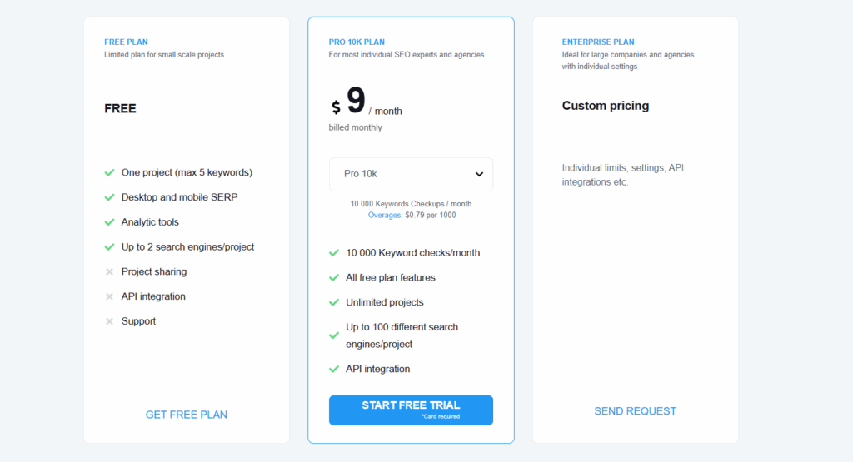853x462 pixels.
Task: Click checkmark beside Up to 100 different search engines
Action: click(x=334, y=336)
